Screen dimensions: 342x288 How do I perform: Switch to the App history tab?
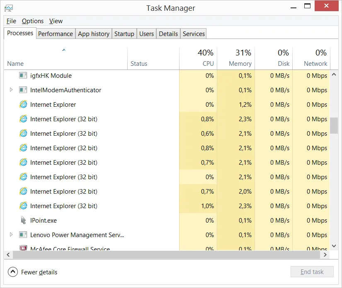[94, 34]
